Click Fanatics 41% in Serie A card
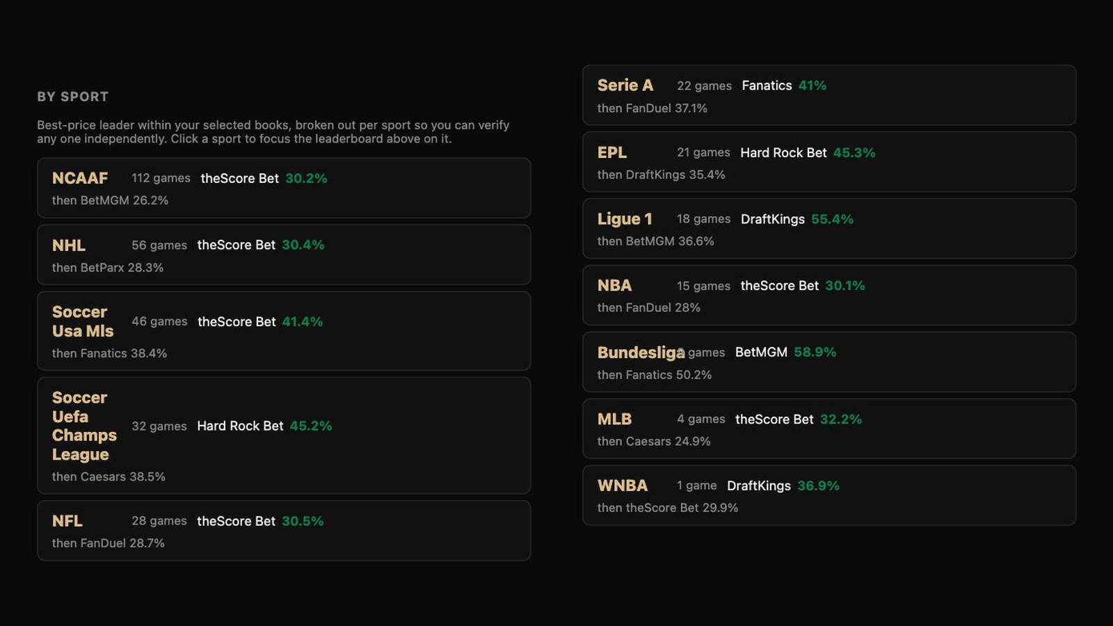 (x=784, y=86)
